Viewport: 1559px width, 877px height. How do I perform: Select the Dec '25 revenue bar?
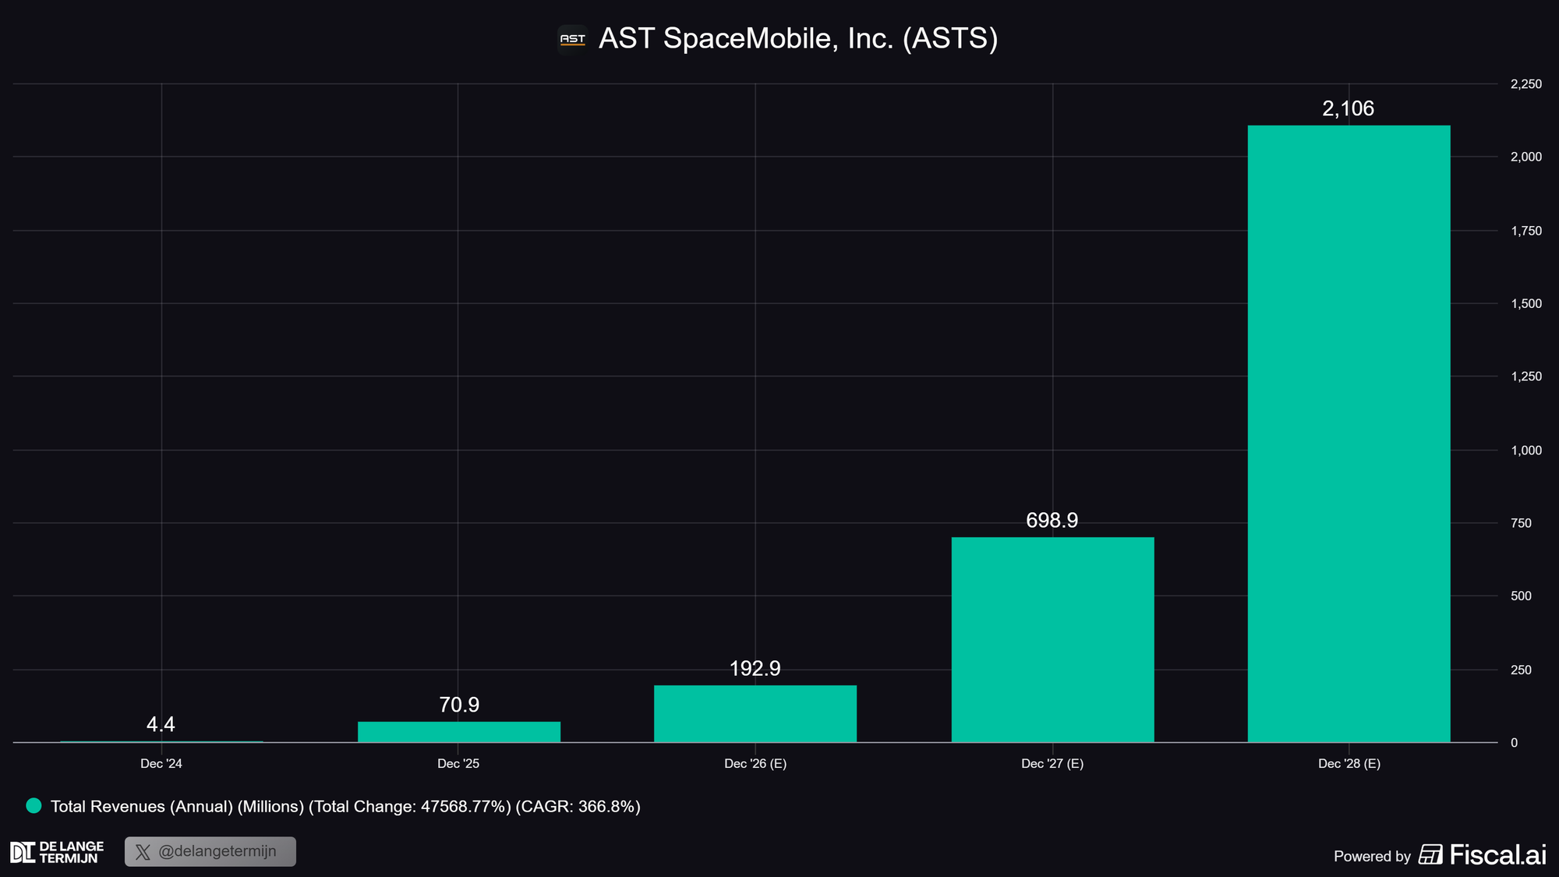coord(458,731)
